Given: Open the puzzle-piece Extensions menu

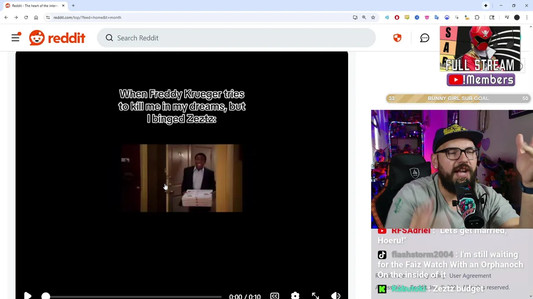Looking at the screenshot, I should coord(477,17).
